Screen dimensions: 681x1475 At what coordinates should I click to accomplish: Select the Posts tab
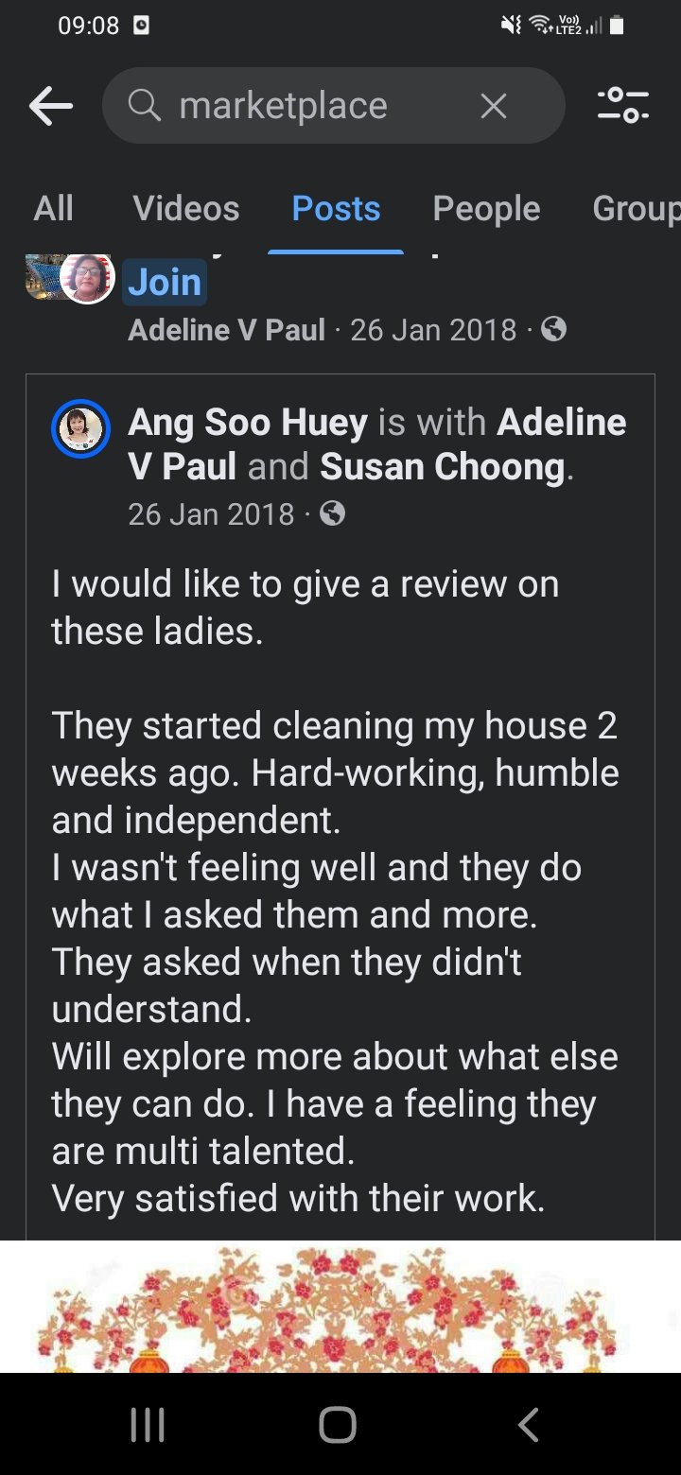pos(336,208)
